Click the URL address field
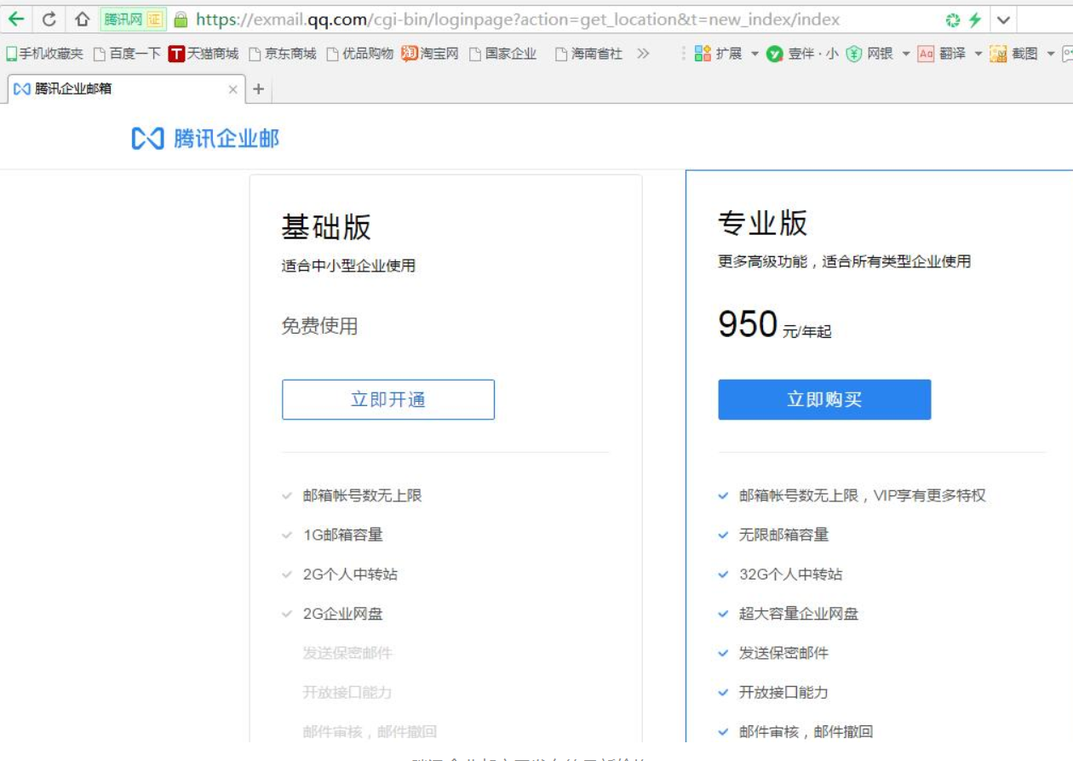 [554, 20]
